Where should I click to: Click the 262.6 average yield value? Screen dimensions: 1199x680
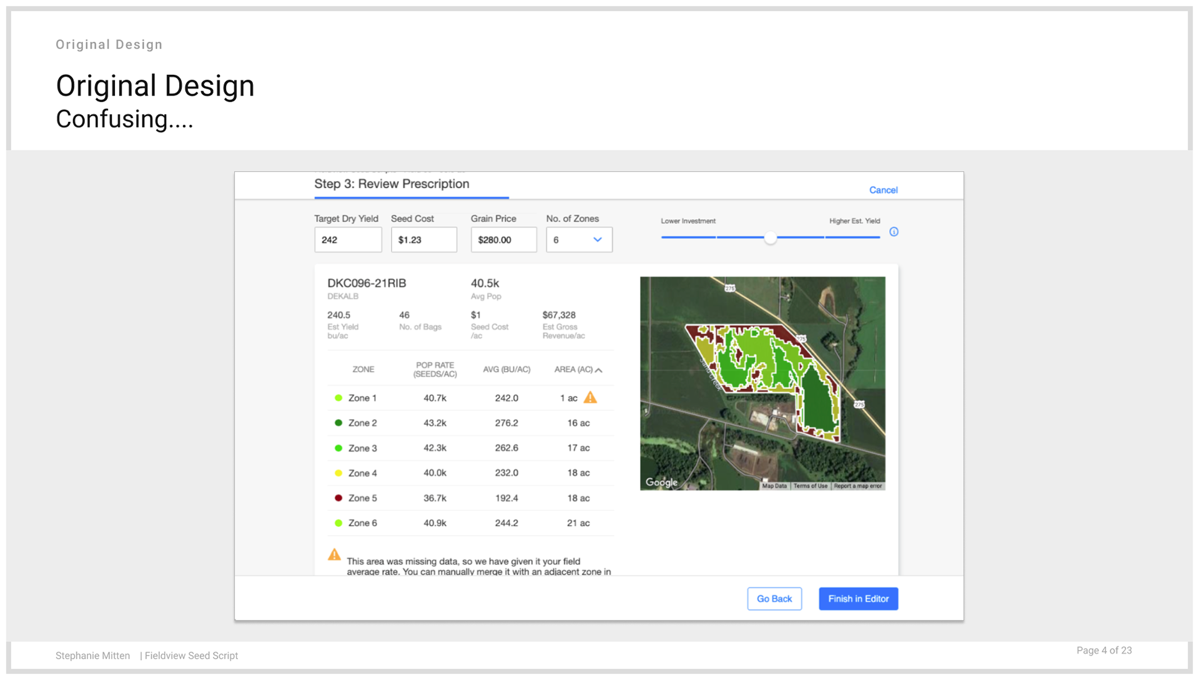pyautogui.click(x=506, y=448)
